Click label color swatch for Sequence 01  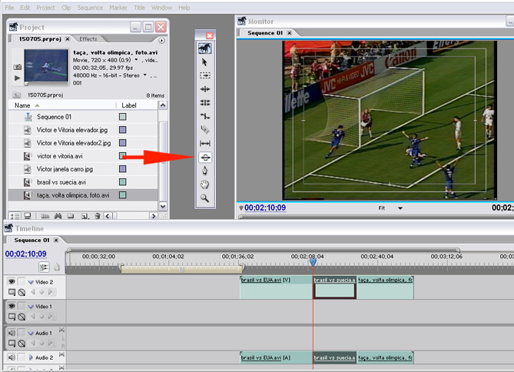(122, 117)
